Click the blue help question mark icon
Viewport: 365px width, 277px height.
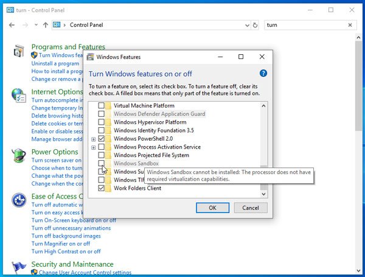pos(263,73)
